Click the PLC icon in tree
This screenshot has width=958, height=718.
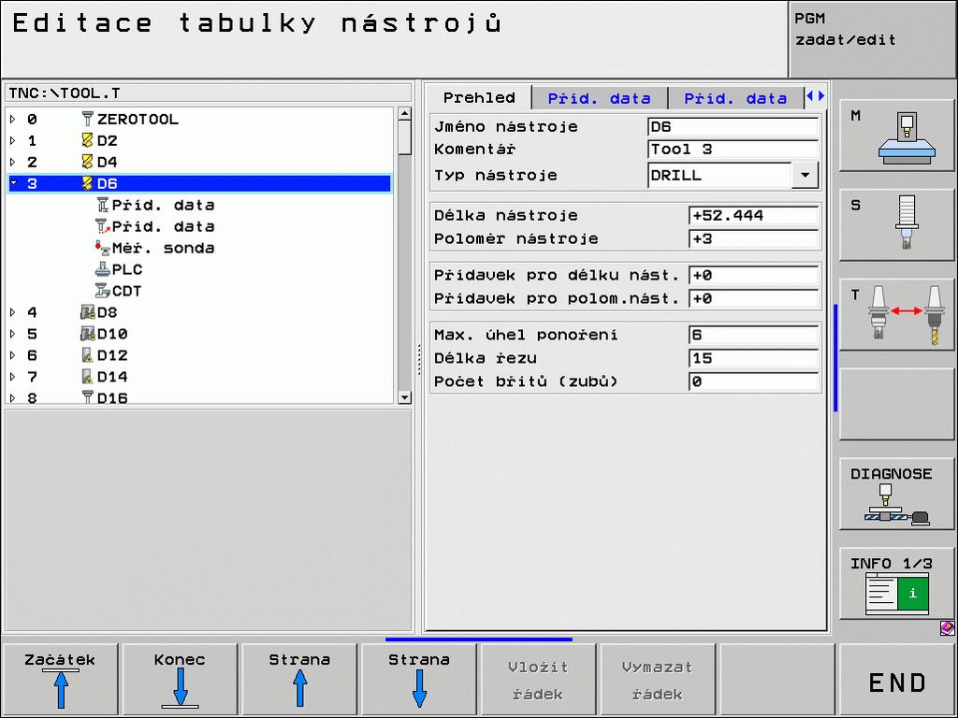[x=103, y=269]
